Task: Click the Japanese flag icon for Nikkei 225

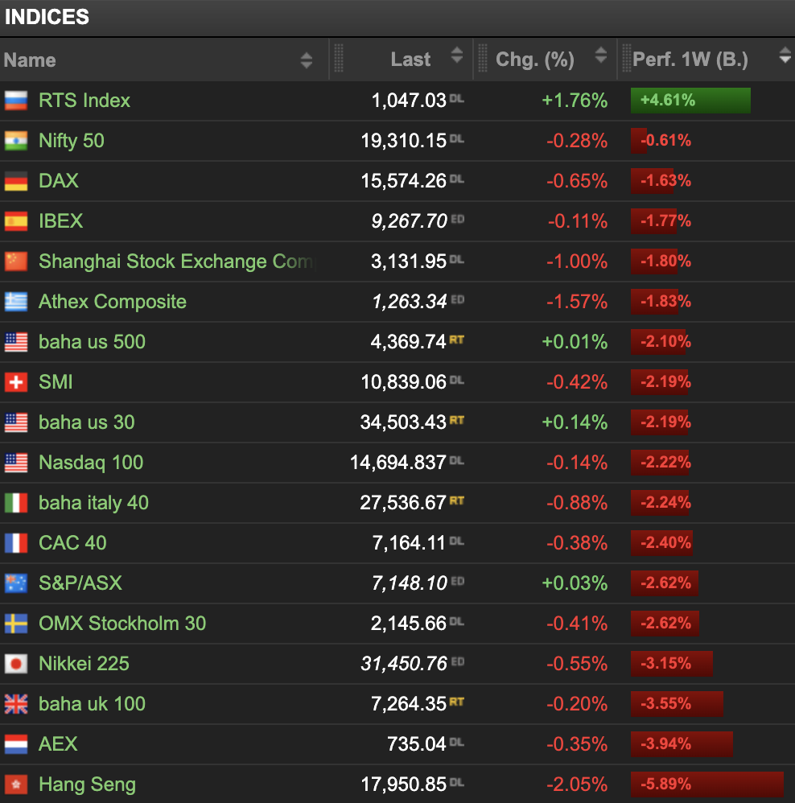Action: click(16, 664)
